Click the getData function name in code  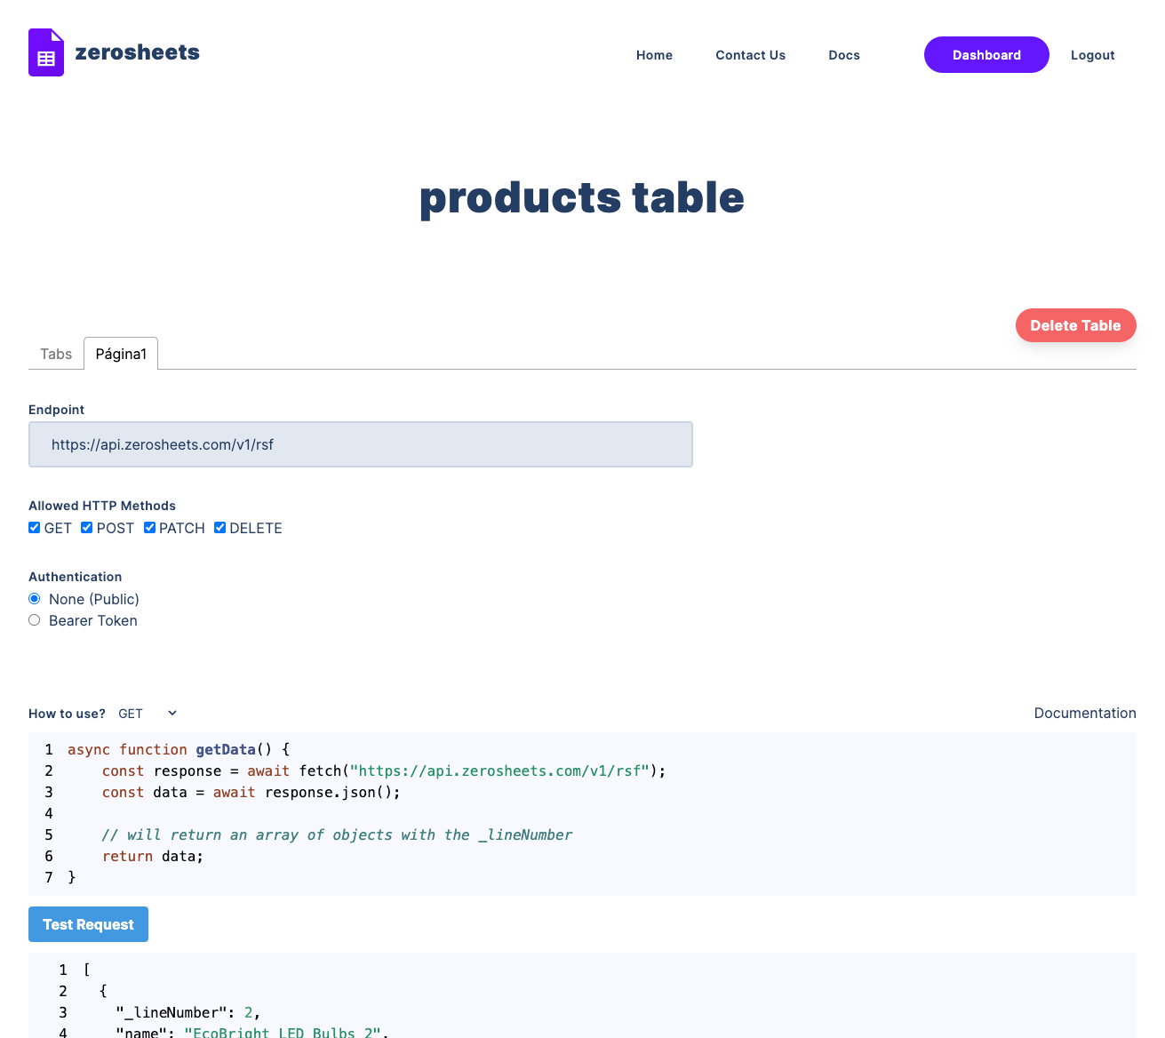coord(226,749)
